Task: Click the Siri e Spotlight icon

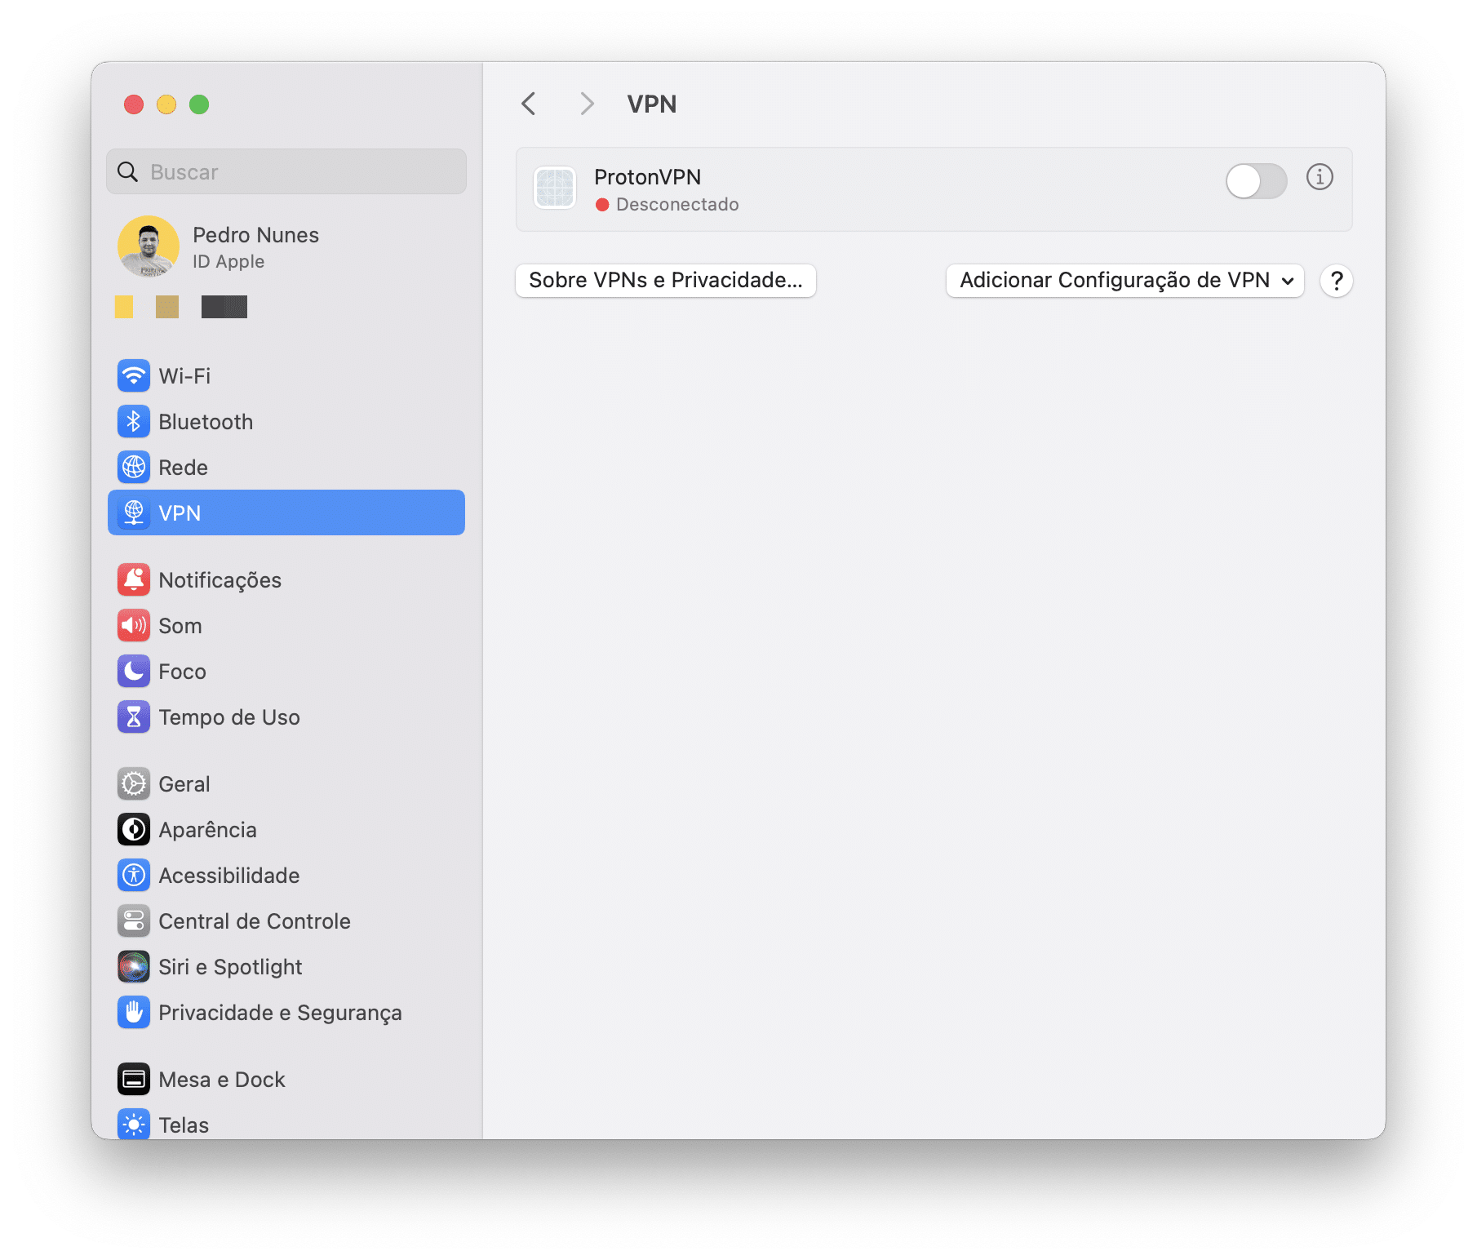Action: pos(134,966)
